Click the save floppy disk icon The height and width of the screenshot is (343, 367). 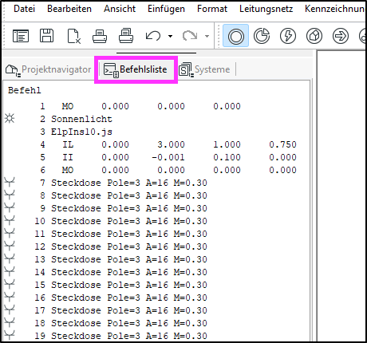pyautogui.click(x=47, y=36)
